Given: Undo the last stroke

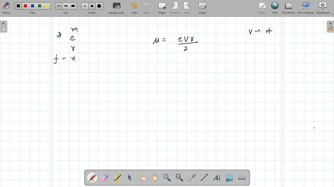Looking at the screenshot, I should click(134, 8).
